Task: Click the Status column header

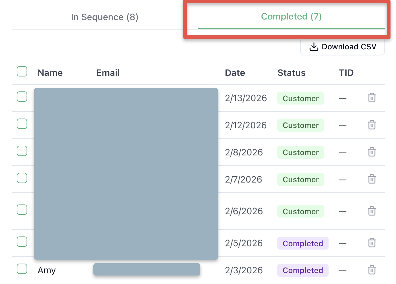Action: [x=291, y=73]
